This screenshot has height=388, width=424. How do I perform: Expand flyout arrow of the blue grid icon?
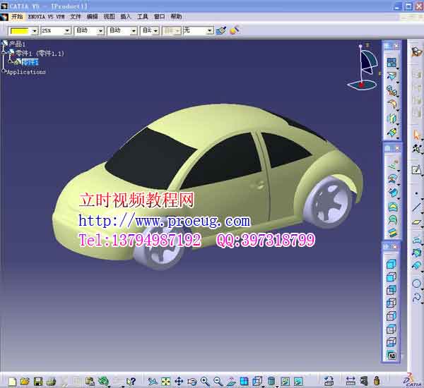397,68
